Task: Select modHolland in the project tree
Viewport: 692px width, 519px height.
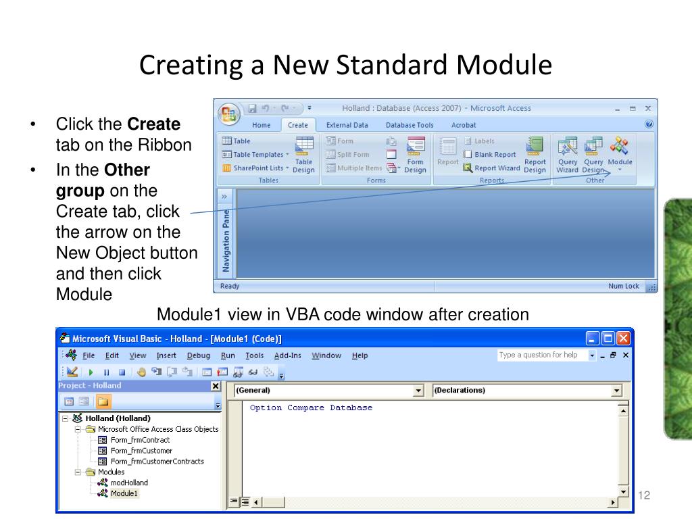Action: pyautogui.click(x=129, y=483)
